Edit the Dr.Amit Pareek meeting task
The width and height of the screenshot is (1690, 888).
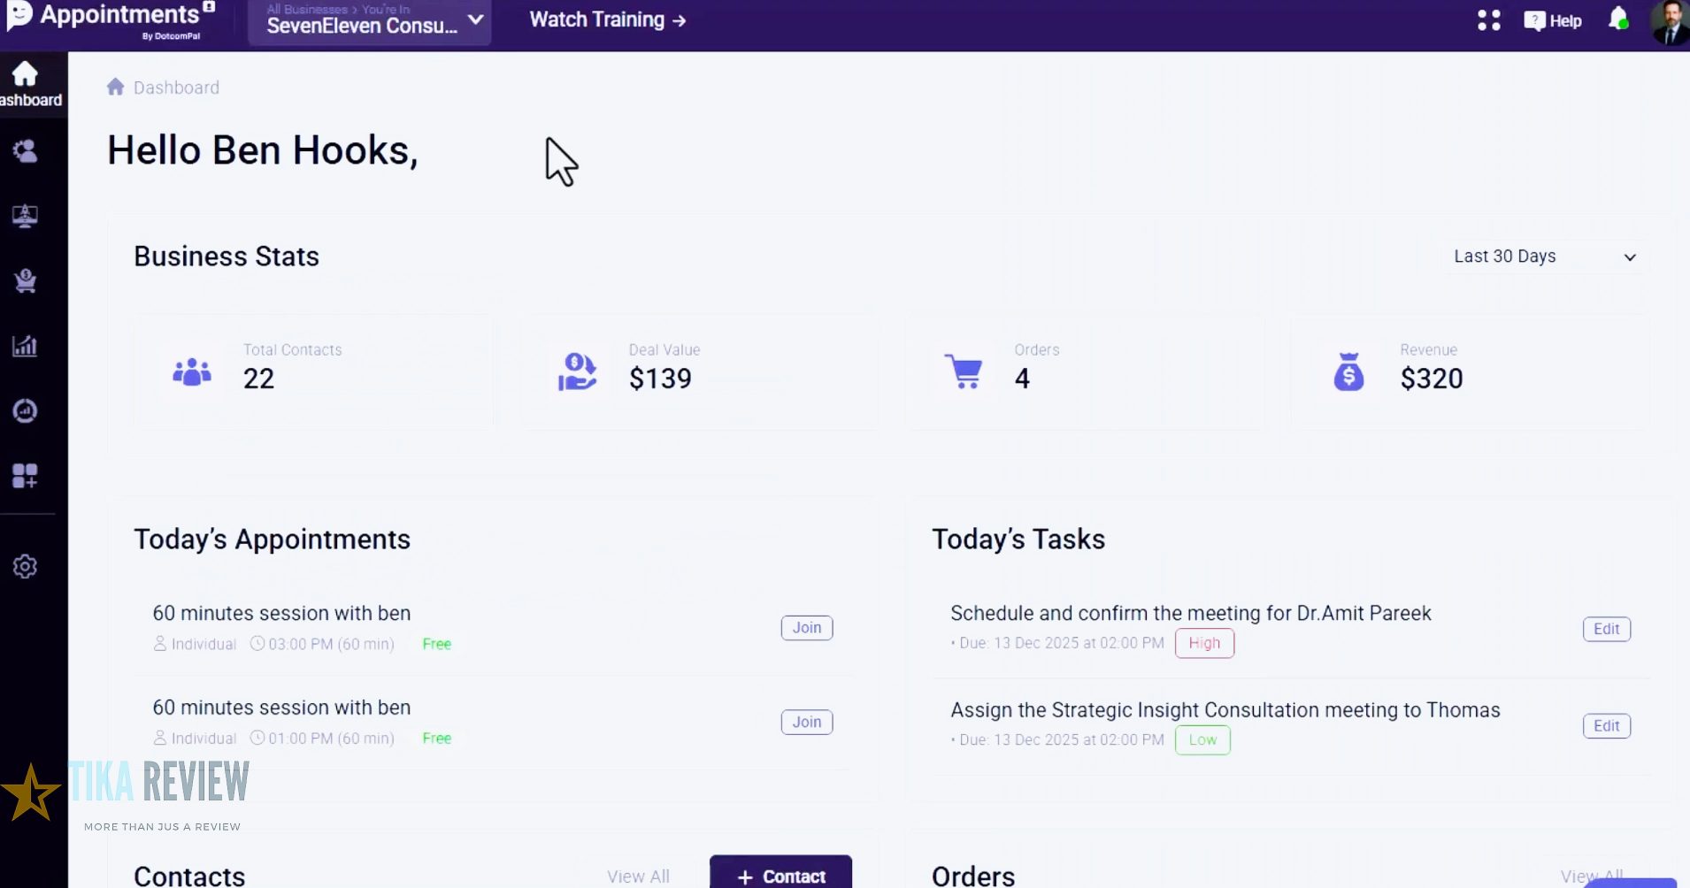1606,629
